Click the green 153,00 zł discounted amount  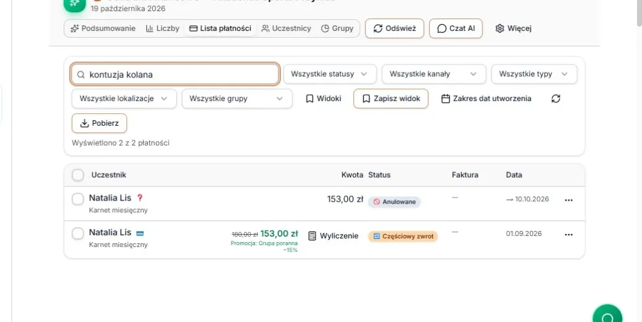[279, 233]
